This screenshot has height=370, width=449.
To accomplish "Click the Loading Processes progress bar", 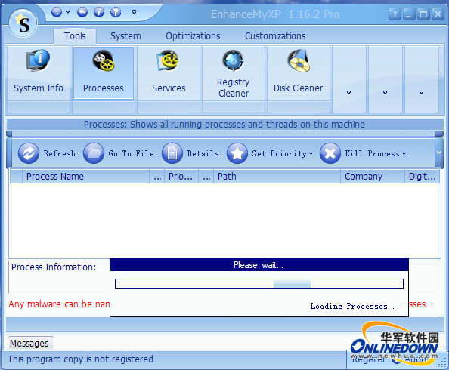I will (x=259, y=284).
